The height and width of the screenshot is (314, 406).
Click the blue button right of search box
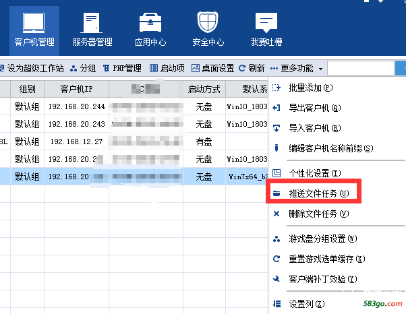pyautogui.click(x=401, y=68)
